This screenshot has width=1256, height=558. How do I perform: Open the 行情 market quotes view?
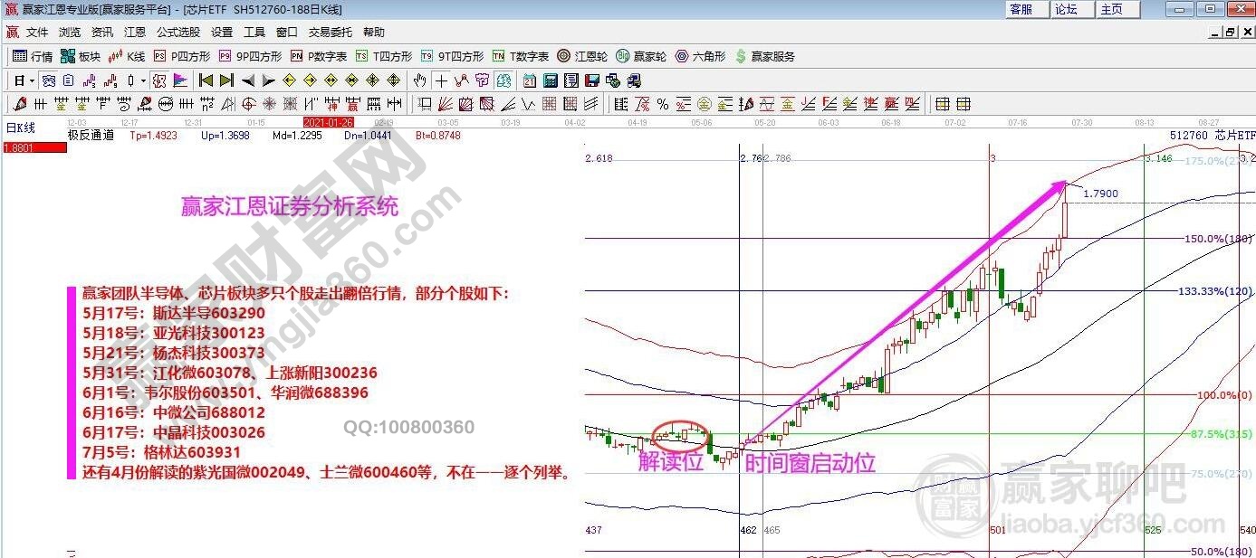(x=34, y=56)
